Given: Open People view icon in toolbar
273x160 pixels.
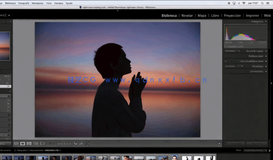Looking at the screenshot, I should click(42, 144).
